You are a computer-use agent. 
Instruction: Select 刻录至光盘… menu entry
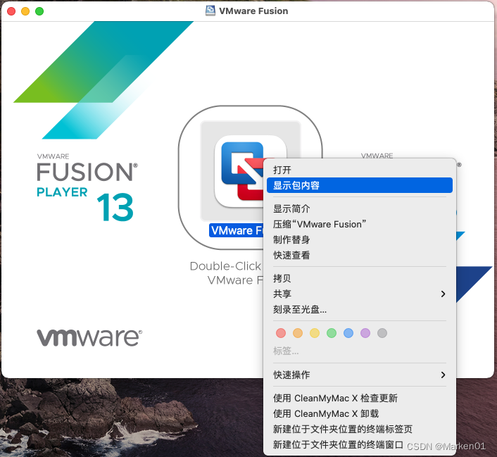(360, 309)
